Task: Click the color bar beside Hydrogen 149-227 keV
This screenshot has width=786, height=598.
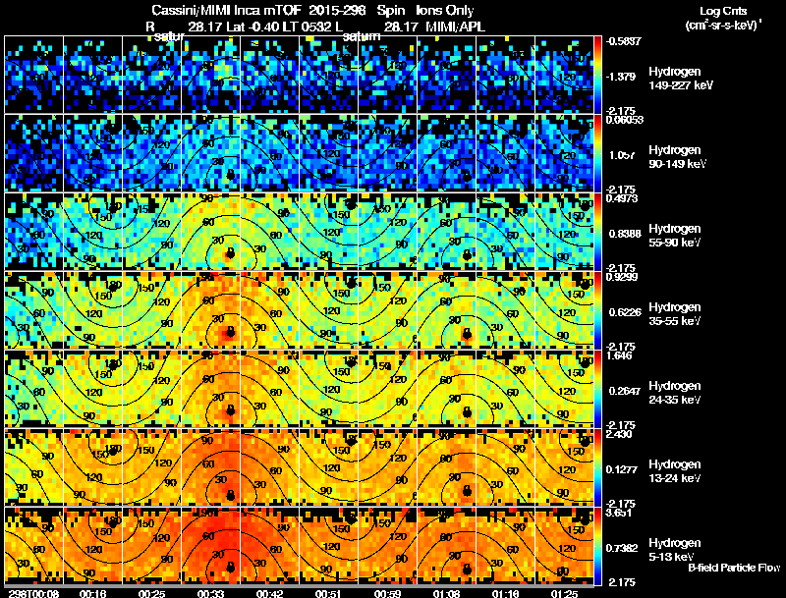Action: pos(597,74)
